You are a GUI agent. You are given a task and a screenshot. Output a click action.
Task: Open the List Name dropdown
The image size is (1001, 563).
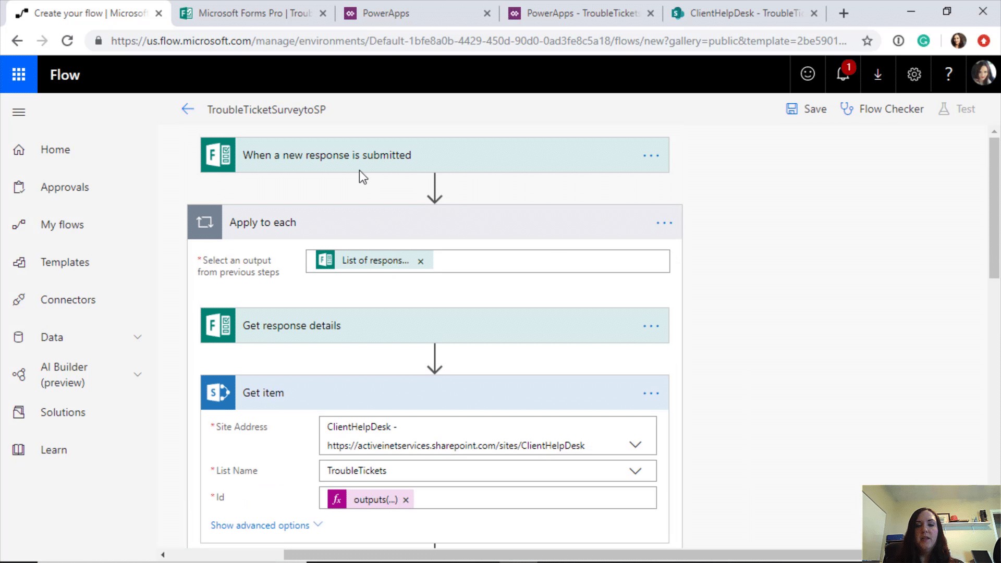tap(635, 471)
